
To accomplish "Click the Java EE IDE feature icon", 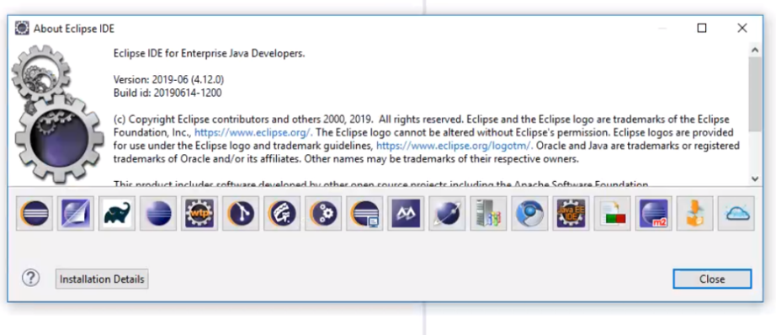I will point(571,213).
